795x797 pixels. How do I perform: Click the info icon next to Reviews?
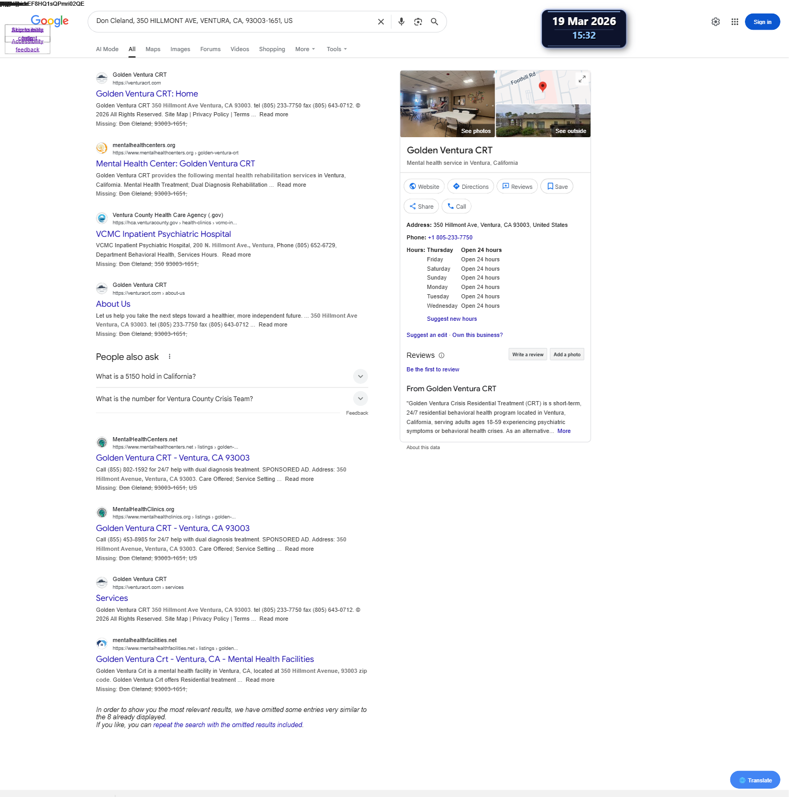click(441, 356)
